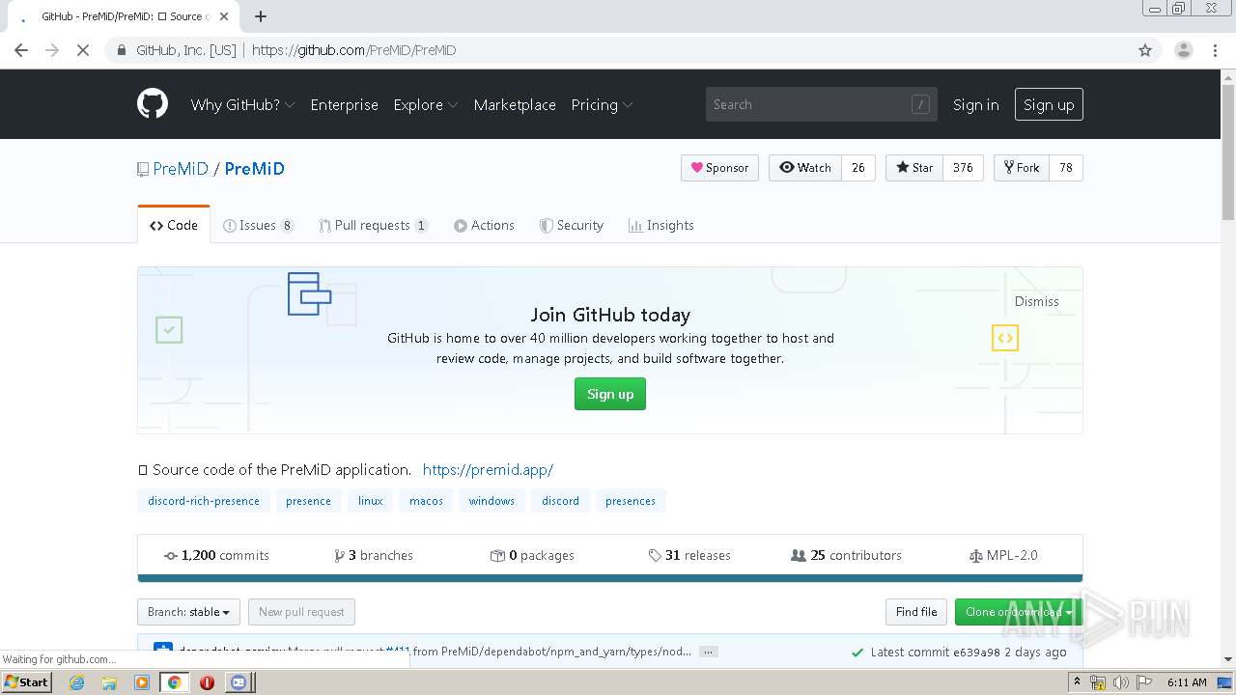This screenshot has height=695, width=1236.
Task: Visit the premid.app website link
Action: [x=488, y=470]
